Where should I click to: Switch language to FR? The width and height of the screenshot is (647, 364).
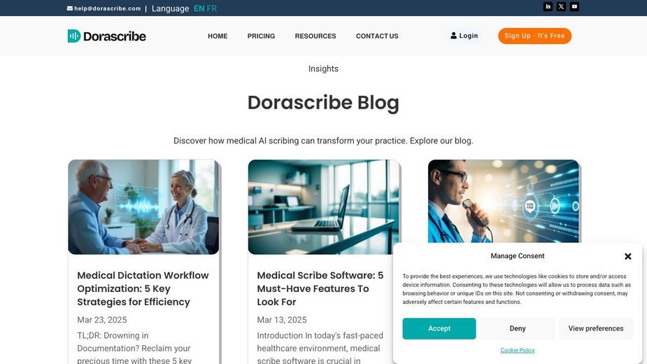coord(212,8)
